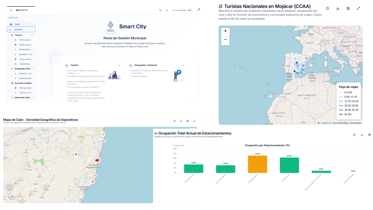Download the Ocupación Total Estacionamientos chart

pyautogui.click(x=362, y=135)
